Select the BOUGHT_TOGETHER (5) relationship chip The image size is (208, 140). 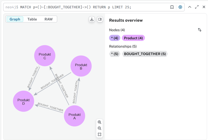(145, 54)
